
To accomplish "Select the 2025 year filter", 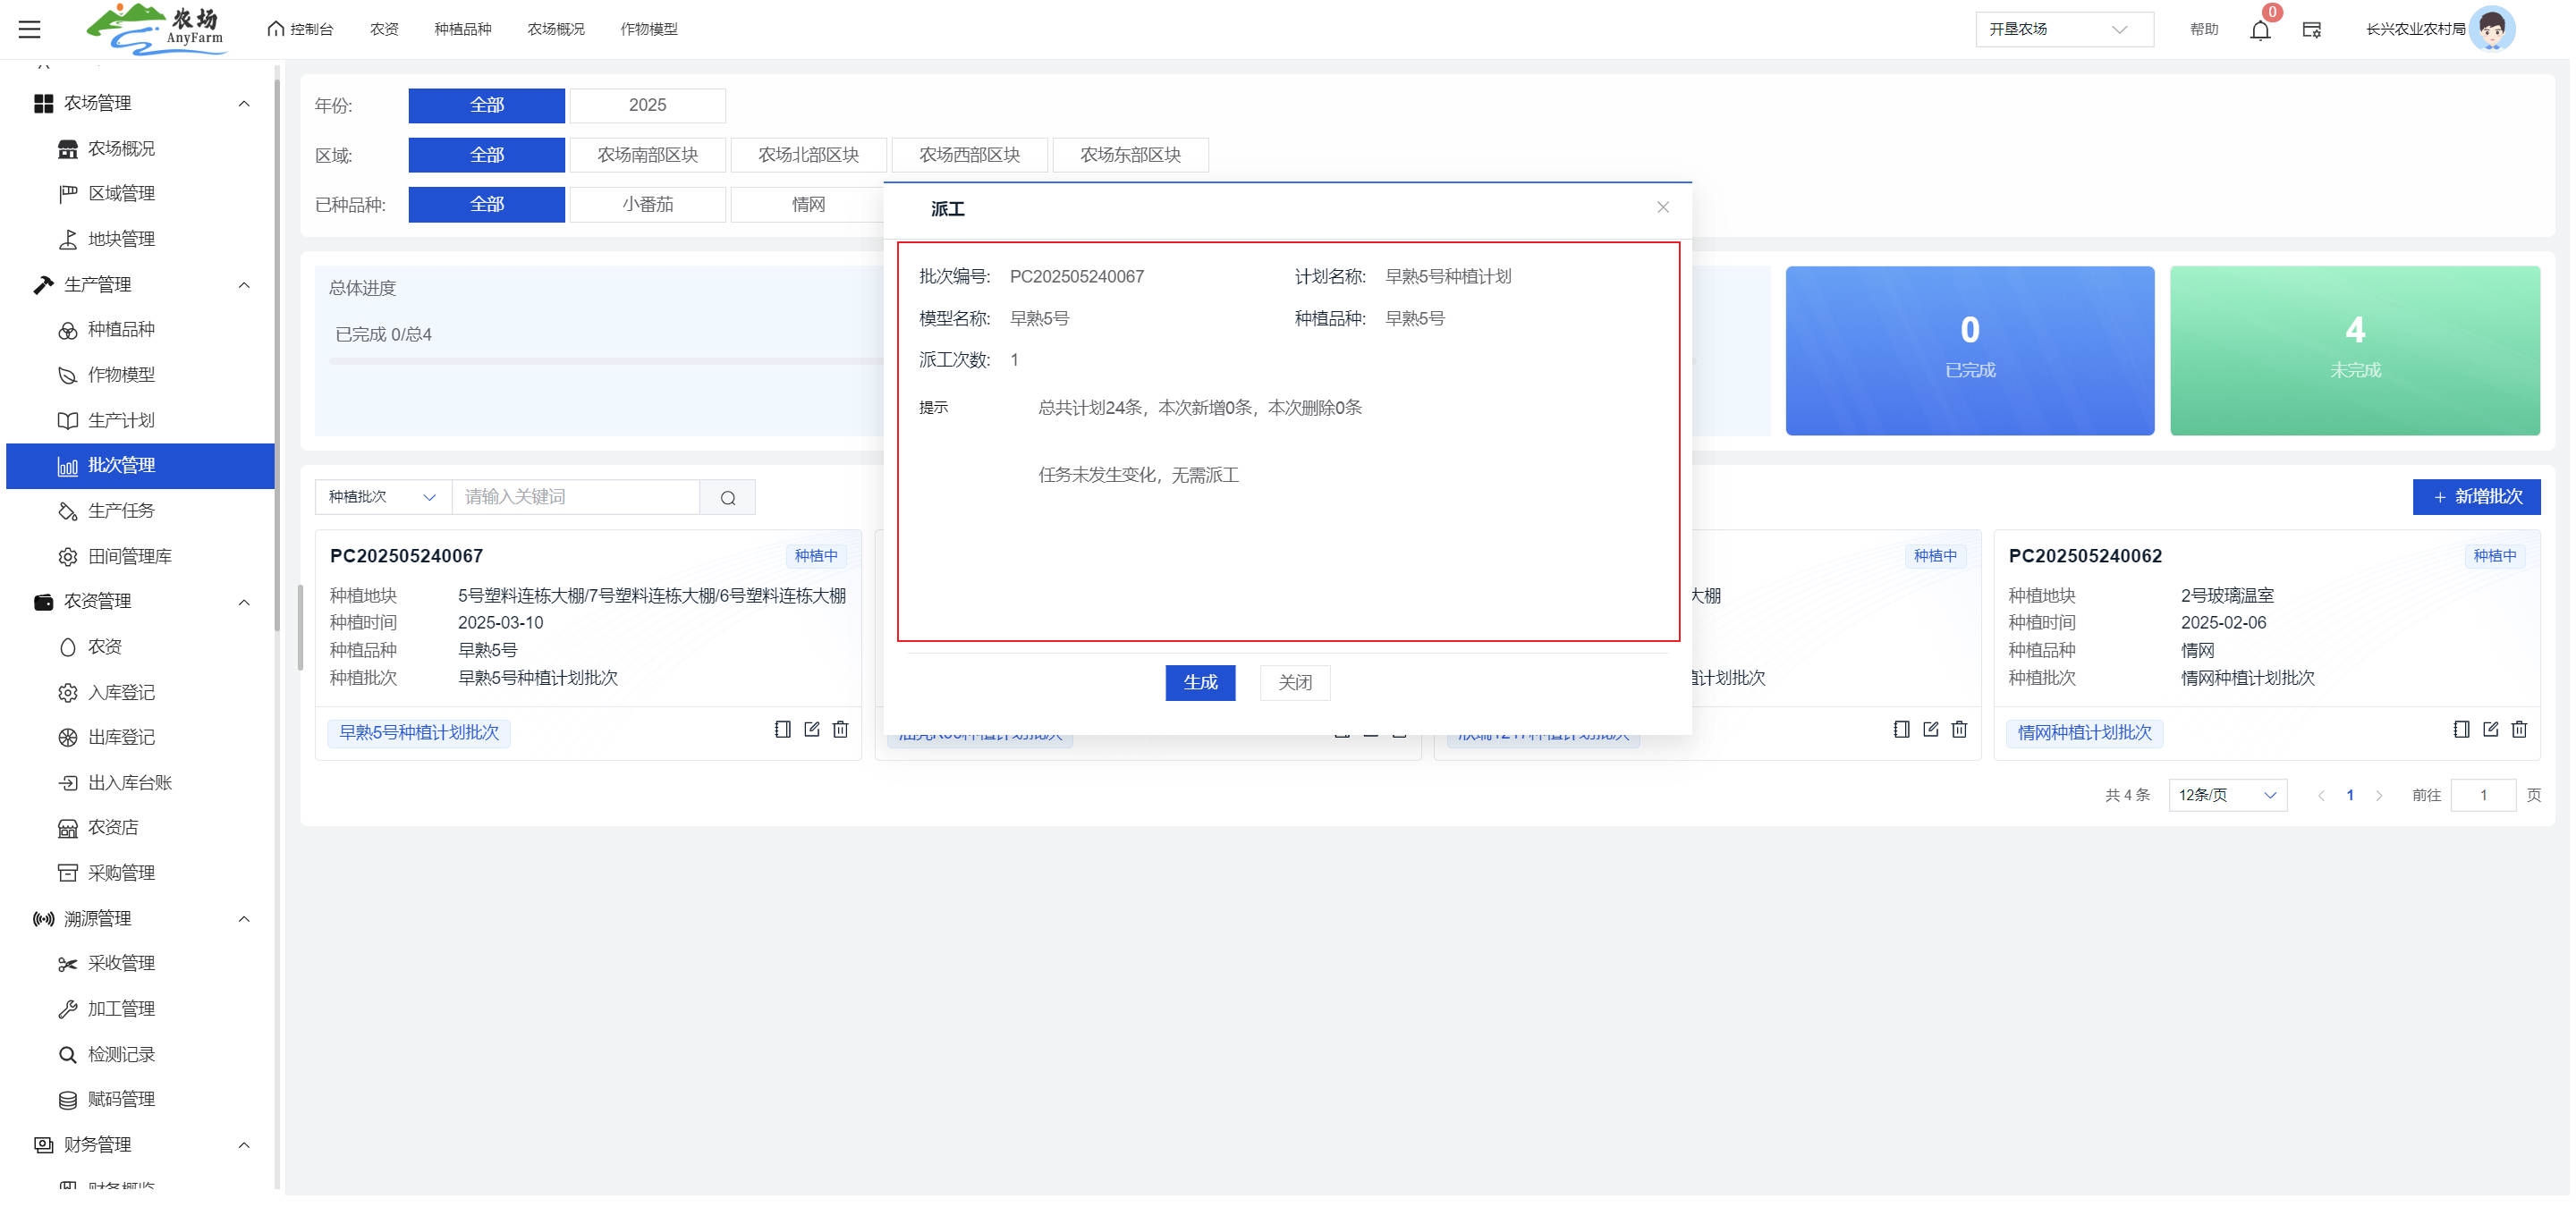I will (x=647, y=105).
